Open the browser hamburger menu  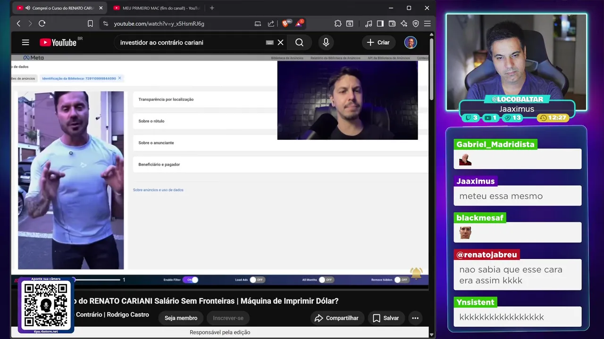[427, 24]
